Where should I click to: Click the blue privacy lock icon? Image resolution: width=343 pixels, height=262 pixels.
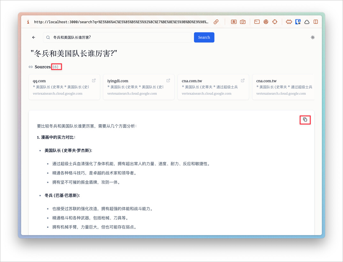298,22
